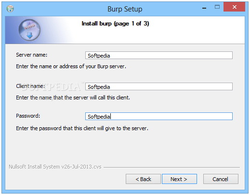Viewport: 250px width, 195px height.
Task: Click the 'Server name:' label
Action: [32, 55]
